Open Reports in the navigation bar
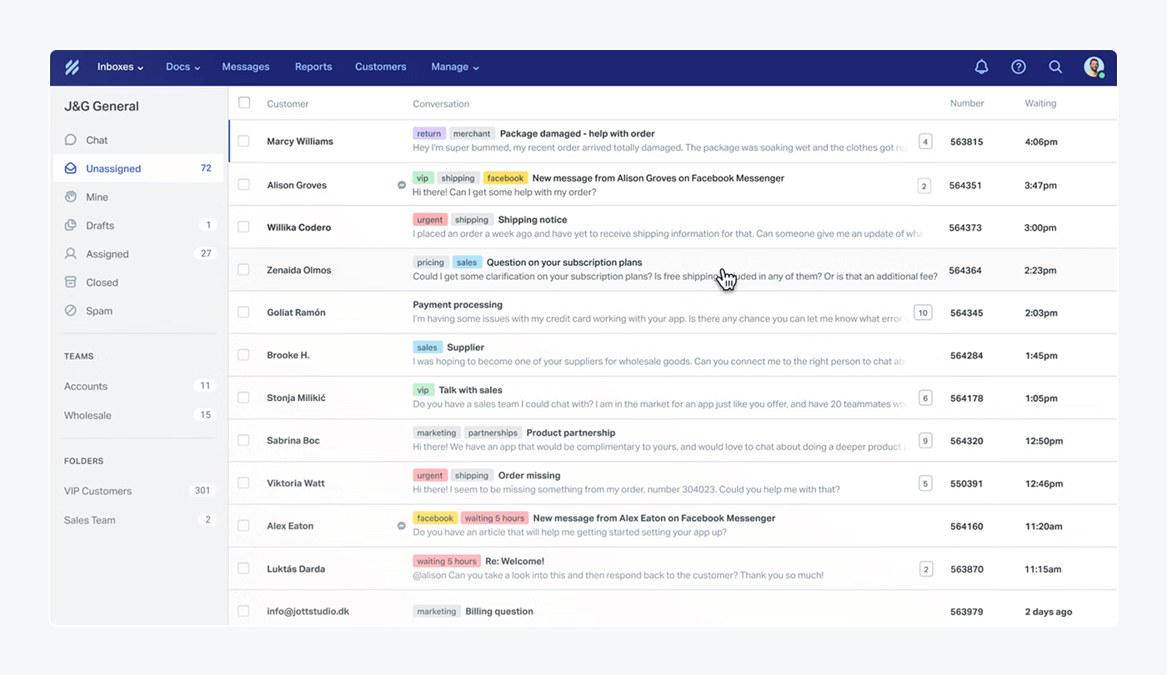The width and height of the screenshot is (1167, 675). pos(313,67)
